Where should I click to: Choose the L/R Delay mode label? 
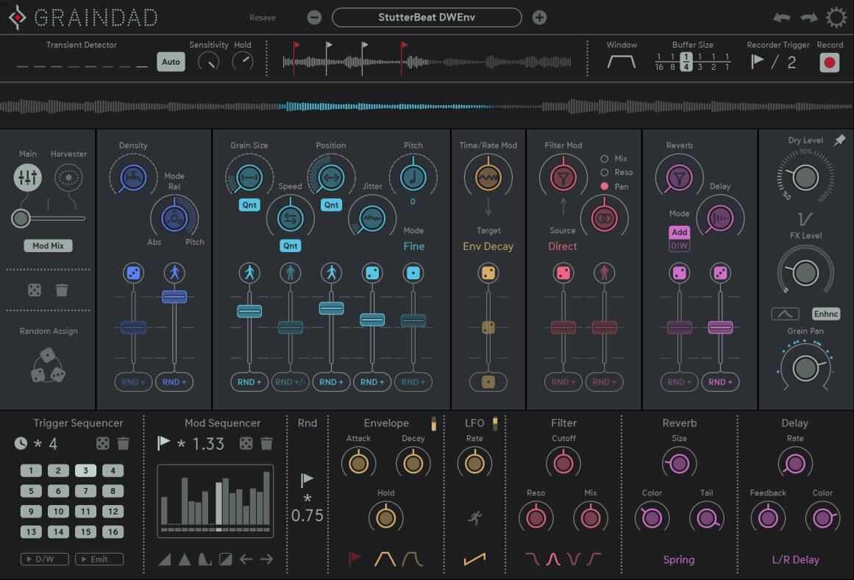coord(795,559)
